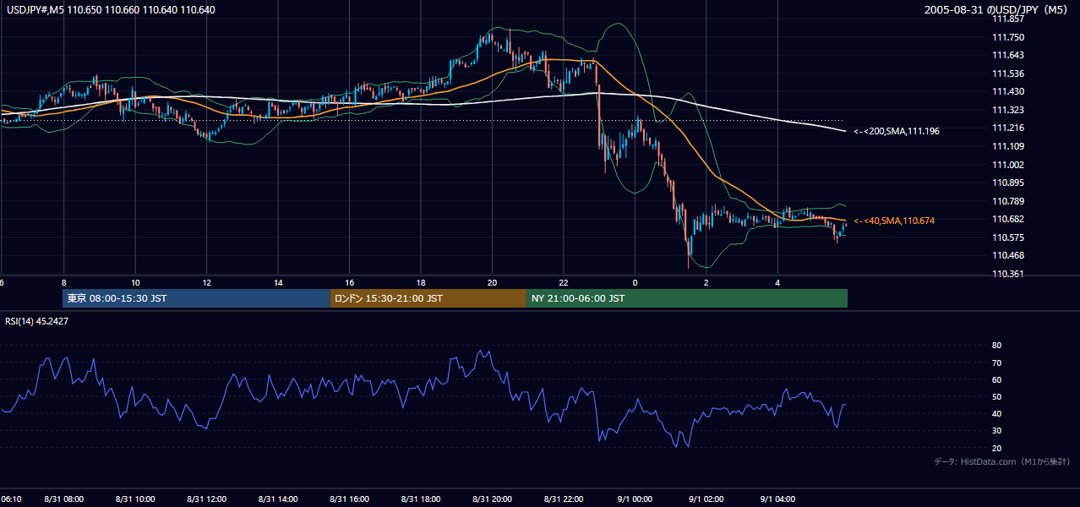The height and width of the screenshot is (507, 1080).
Task: Click the RSI 70 level label
Action: point(996,363)
